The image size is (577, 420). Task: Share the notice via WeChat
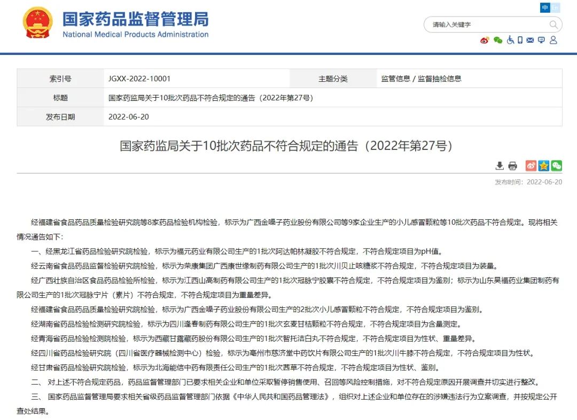[x=556, y=165]
